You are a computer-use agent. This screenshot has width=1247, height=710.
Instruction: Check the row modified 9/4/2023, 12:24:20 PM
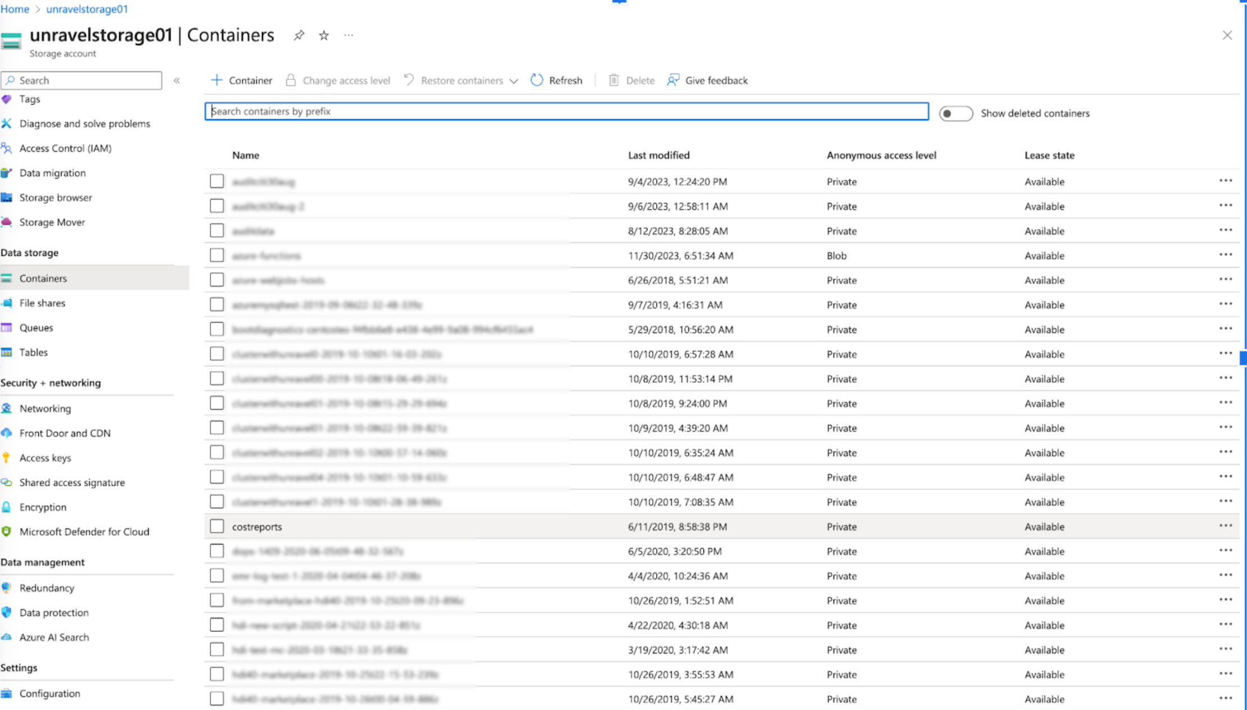[x=217, y=181]
